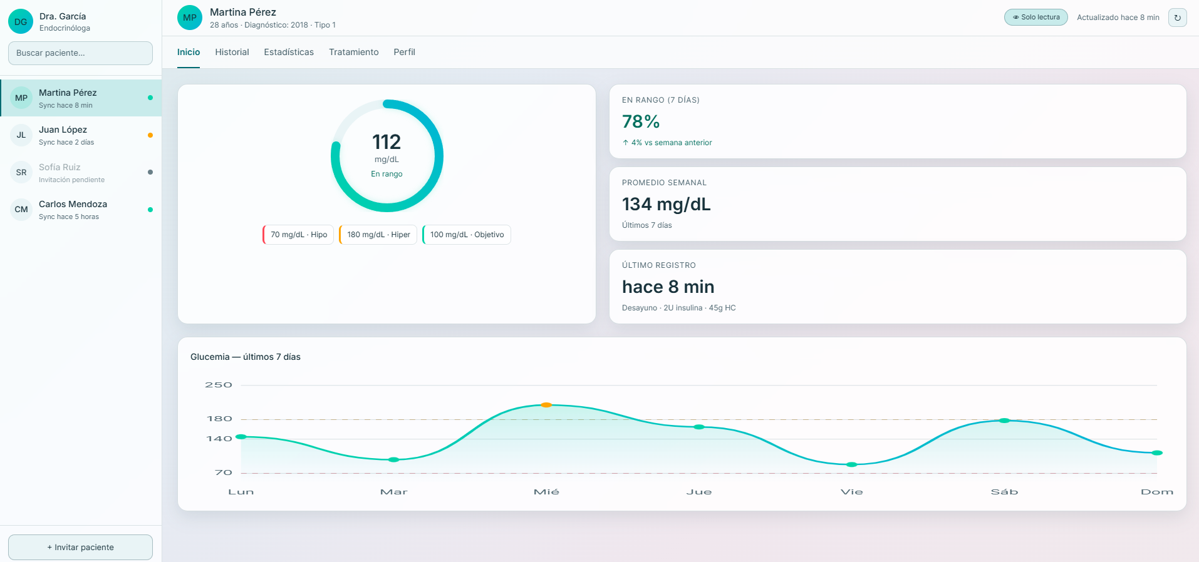Click the 100 mg/dL Objetivo threshold chip
Image resolution: width=1199 pixels, height=562 pixels.
tap(467, 235)
